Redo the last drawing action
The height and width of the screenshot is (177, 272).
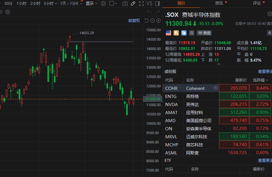[x=157, y=12]
